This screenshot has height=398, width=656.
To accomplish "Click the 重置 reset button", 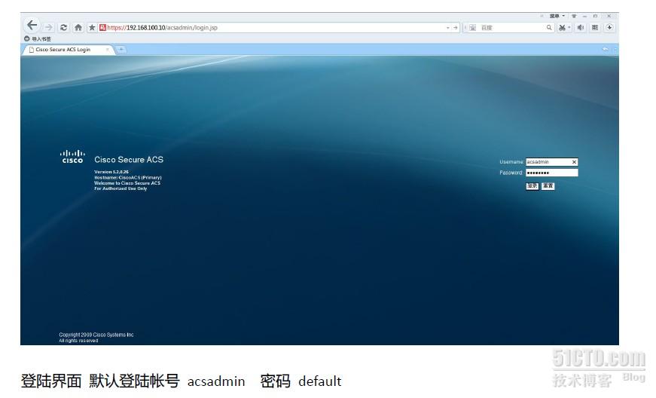I will (548, 186).
